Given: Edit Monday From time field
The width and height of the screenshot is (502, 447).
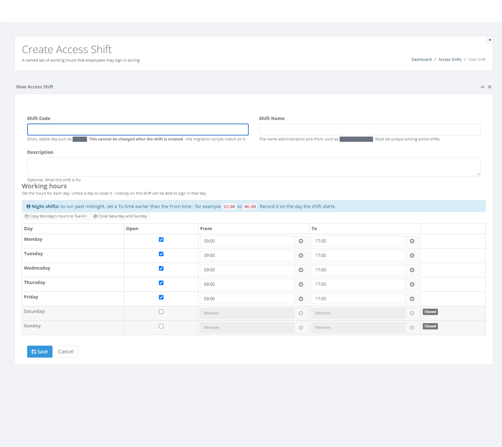Looking at the screenshot, I should pyautogui.click(x=247, y=241).
